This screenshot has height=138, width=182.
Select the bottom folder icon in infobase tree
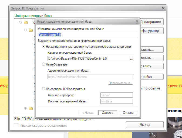[x=31, y=108]
